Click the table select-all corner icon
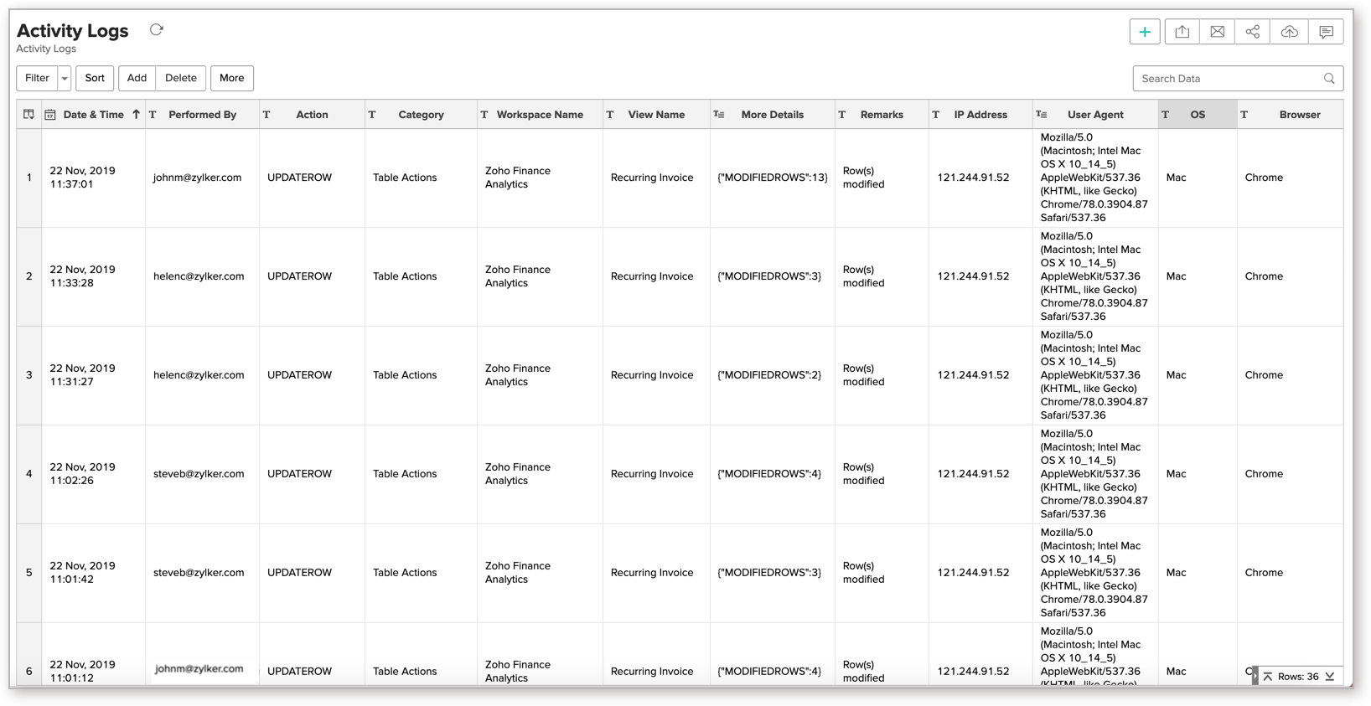The image size is (1371, 706). coord(28,115)
